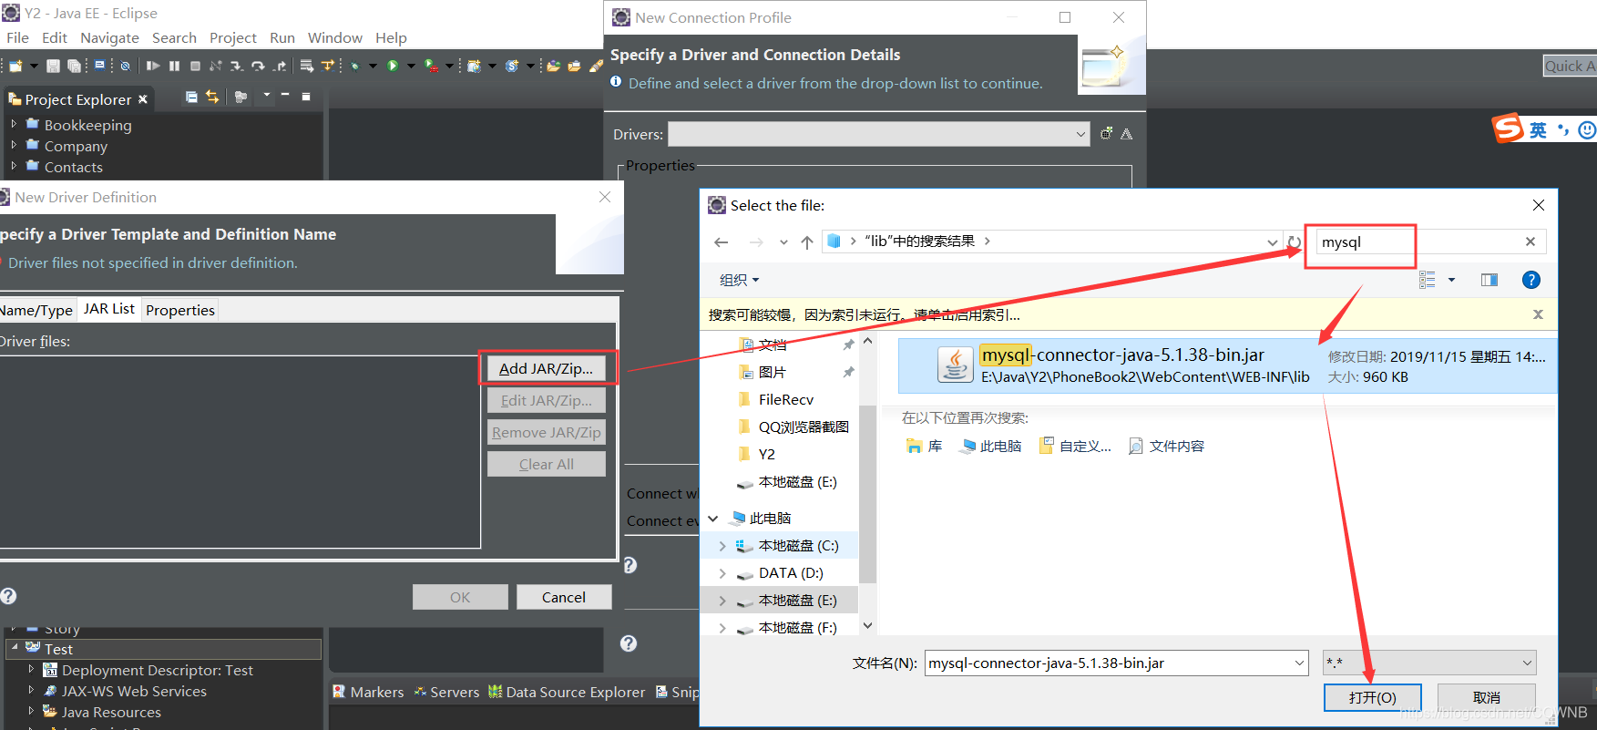Image resolution: width=1597 pixels, height=730 pixels.
Task: Open Run button dropdown arrow
Action: tap(411, 66)
